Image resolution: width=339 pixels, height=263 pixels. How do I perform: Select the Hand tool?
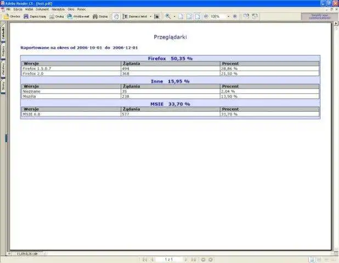(116, 16)
